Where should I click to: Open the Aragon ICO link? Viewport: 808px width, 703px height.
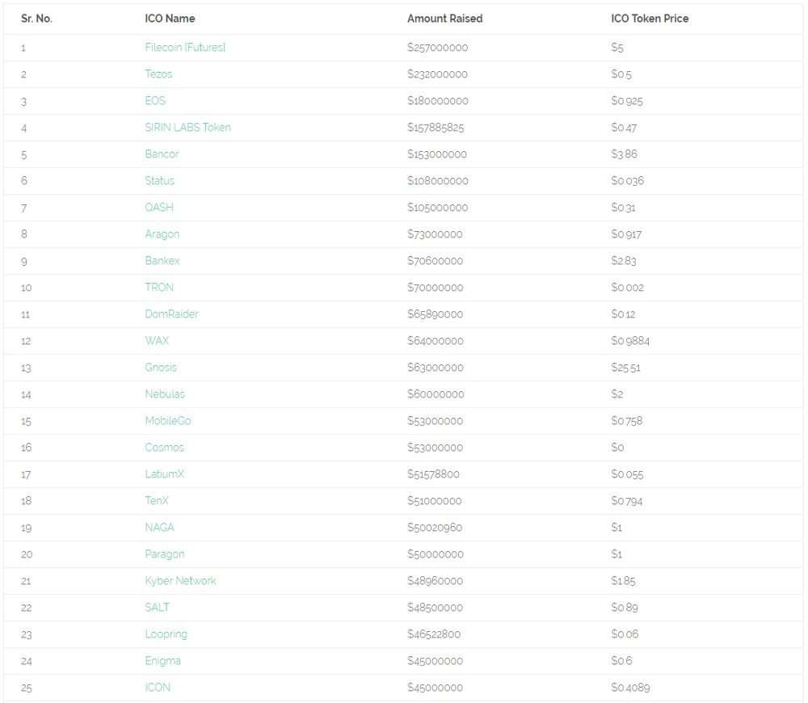coord(162,234)
